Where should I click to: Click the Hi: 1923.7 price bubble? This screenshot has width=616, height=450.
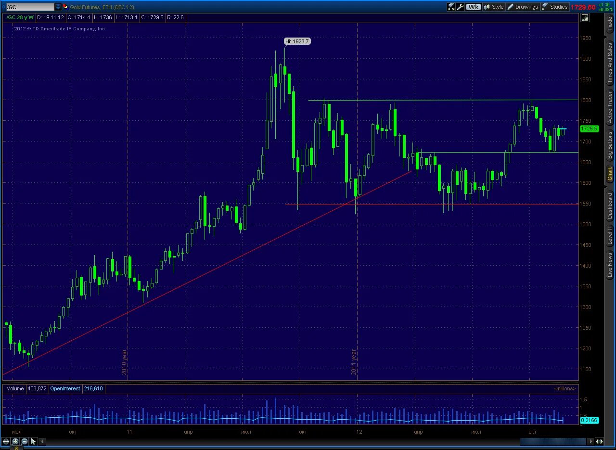click(297, 41)
